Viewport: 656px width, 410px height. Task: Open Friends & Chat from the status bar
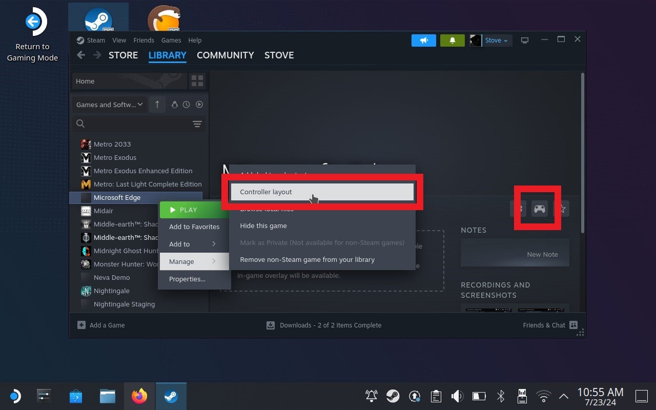click(544, 325)
